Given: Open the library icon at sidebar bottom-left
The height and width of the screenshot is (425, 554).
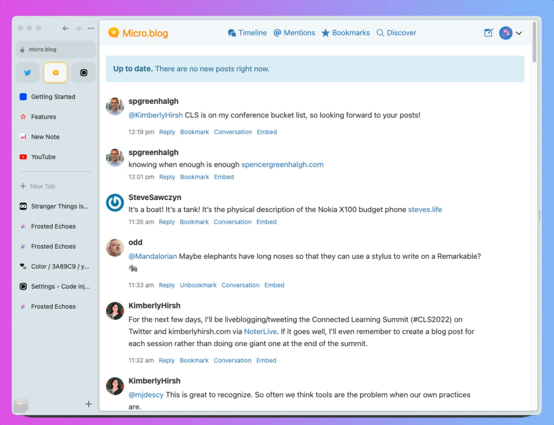Looking at the screenshot, I should click(22, 405).
